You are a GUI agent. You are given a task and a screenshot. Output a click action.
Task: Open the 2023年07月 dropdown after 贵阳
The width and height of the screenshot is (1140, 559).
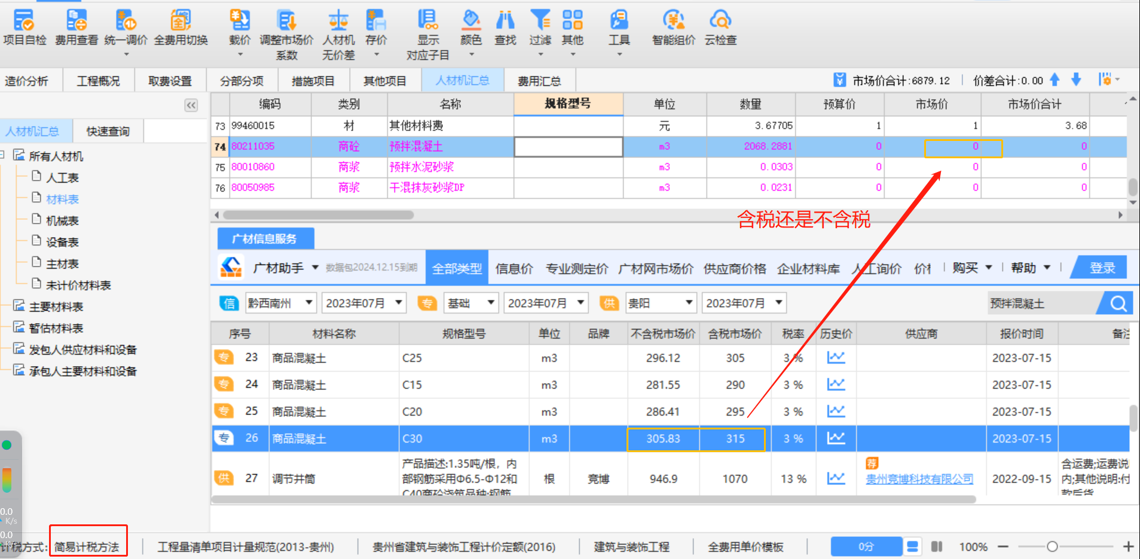click(744, 303)
